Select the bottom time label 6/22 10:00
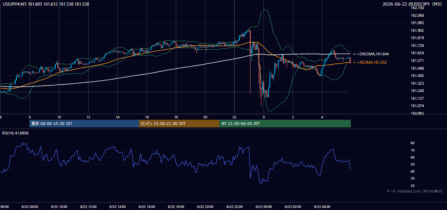The image size is (447, 210). [59, 207]
